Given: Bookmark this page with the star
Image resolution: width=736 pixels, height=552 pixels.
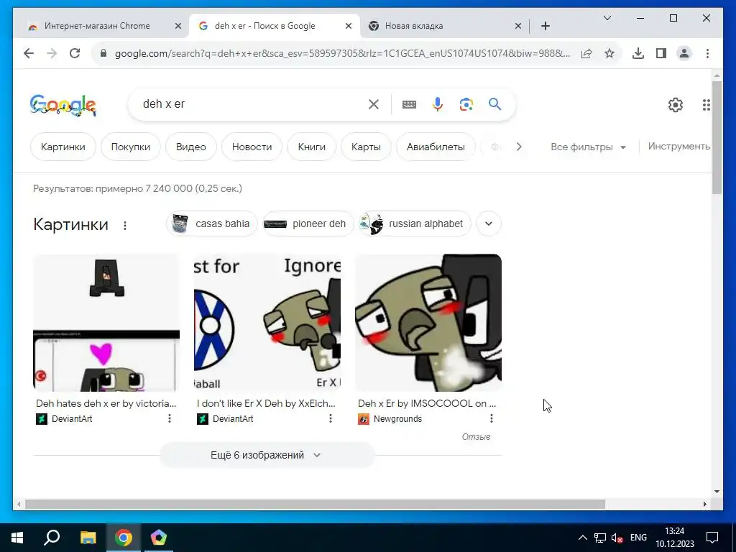Looking at the screenshot, I should pos(609,53).
